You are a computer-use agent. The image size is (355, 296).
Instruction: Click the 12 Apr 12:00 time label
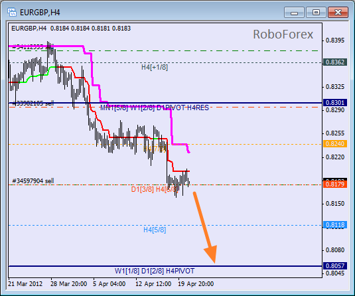[x=153, y=284]
